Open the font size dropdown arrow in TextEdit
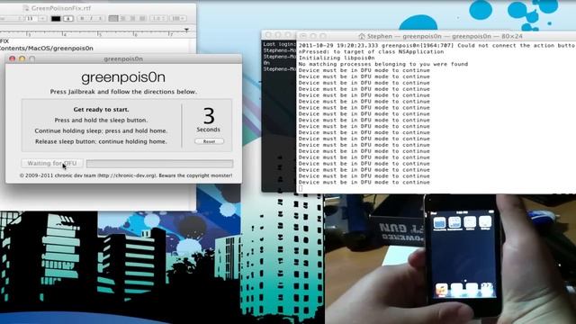 [x=42, y=18]
